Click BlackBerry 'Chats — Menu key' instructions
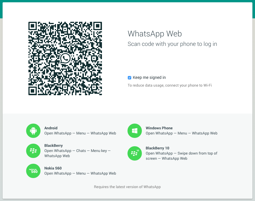 coord(78,153)
